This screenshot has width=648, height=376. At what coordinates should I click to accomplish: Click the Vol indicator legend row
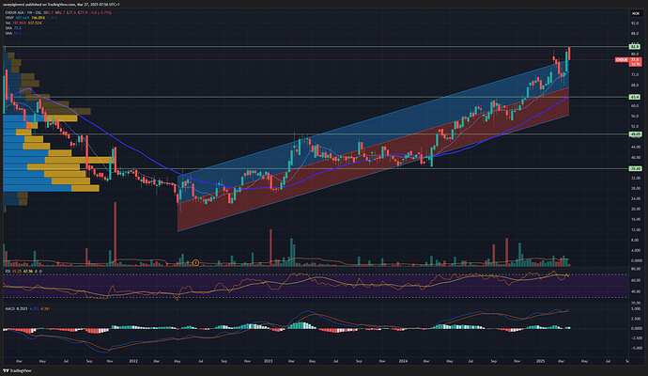click(x=23, y=23)
